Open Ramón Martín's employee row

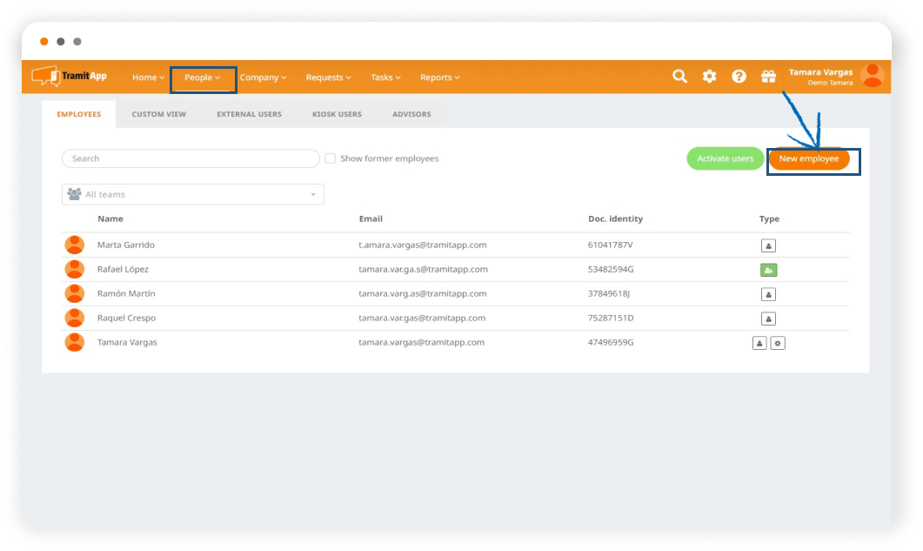point(126,294)
